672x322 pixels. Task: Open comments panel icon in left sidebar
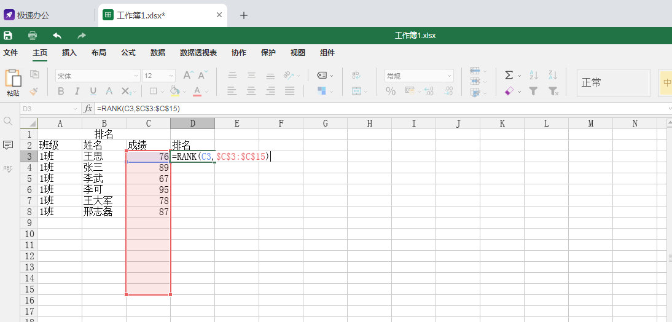tap(8, 145)
